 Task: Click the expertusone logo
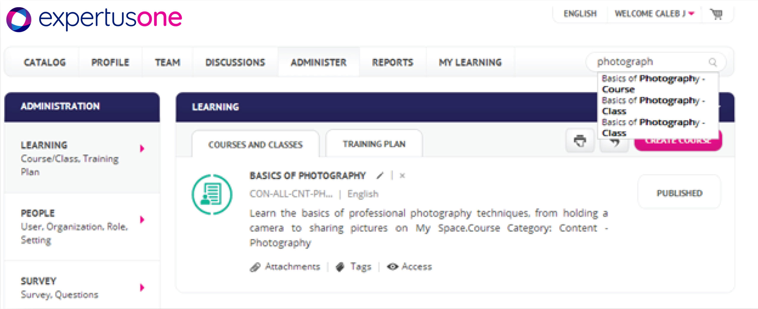(x=94, y=19)
